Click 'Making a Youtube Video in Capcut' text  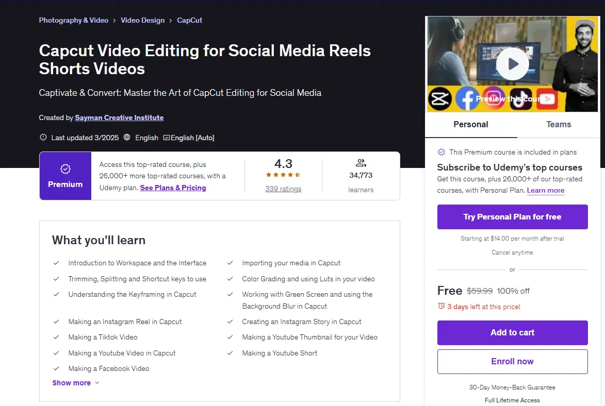122,353
